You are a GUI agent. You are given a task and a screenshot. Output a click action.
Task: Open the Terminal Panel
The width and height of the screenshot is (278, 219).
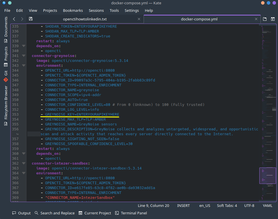pyautogui.click(x=131, y=213)
